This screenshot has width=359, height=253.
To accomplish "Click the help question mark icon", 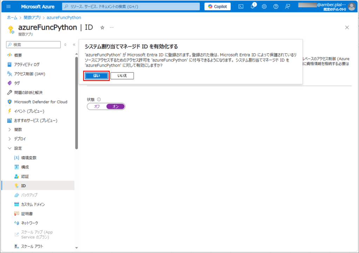I will (276, 7).
